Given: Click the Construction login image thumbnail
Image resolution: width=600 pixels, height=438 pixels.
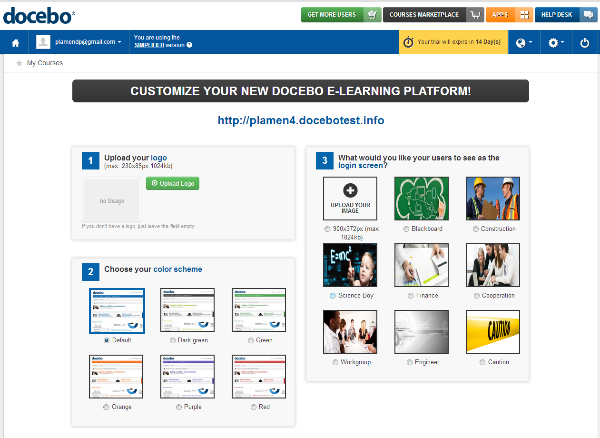Looking at the screenshot, I should [493, 199].
